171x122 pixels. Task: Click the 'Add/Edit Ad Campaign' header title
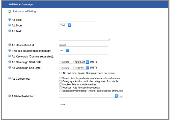click(x=21, y=5)
